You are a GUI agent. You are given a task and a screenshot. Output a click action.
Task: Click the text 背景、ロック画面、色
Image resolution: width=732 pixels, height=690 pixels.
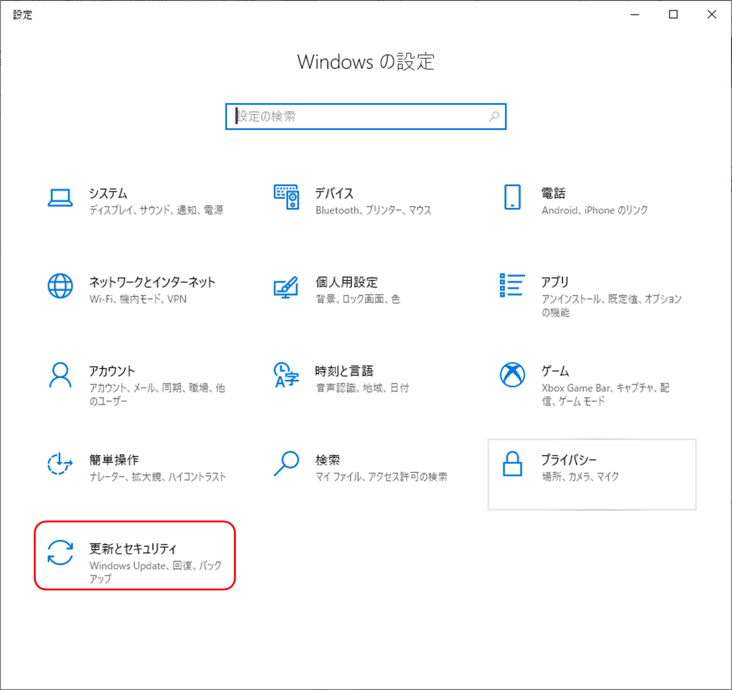(358, 299)
